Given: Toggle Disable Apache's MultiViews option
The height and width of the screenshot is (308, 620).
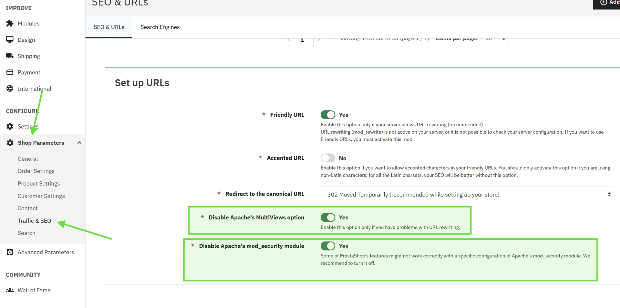Looking at the screenshot, I should coord(328,217).
